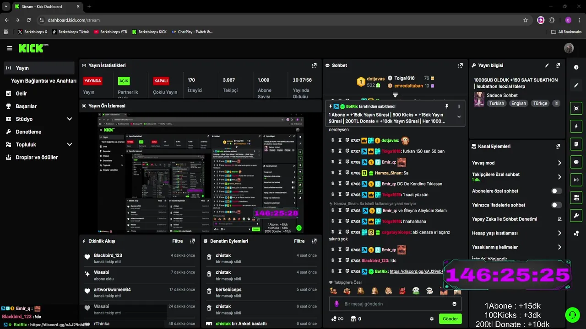
Task: Open the discord.gg link in BotRix message
Action: pos(416,271)
